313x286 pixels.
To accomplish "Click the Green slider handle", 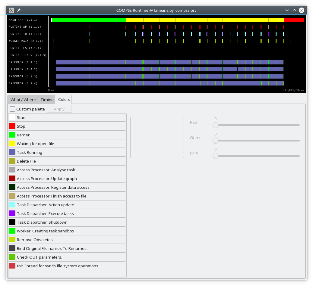I will click(215, 141).
